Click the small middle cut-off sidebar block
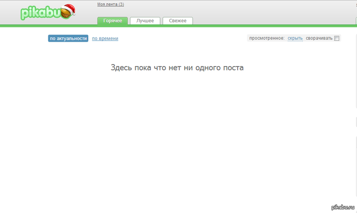357x213 pixels. [356, 122]
